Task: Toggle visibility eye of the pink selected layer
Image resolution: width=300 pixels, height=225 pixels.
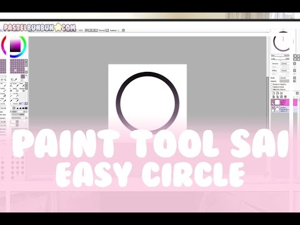Action: [273, 101]
